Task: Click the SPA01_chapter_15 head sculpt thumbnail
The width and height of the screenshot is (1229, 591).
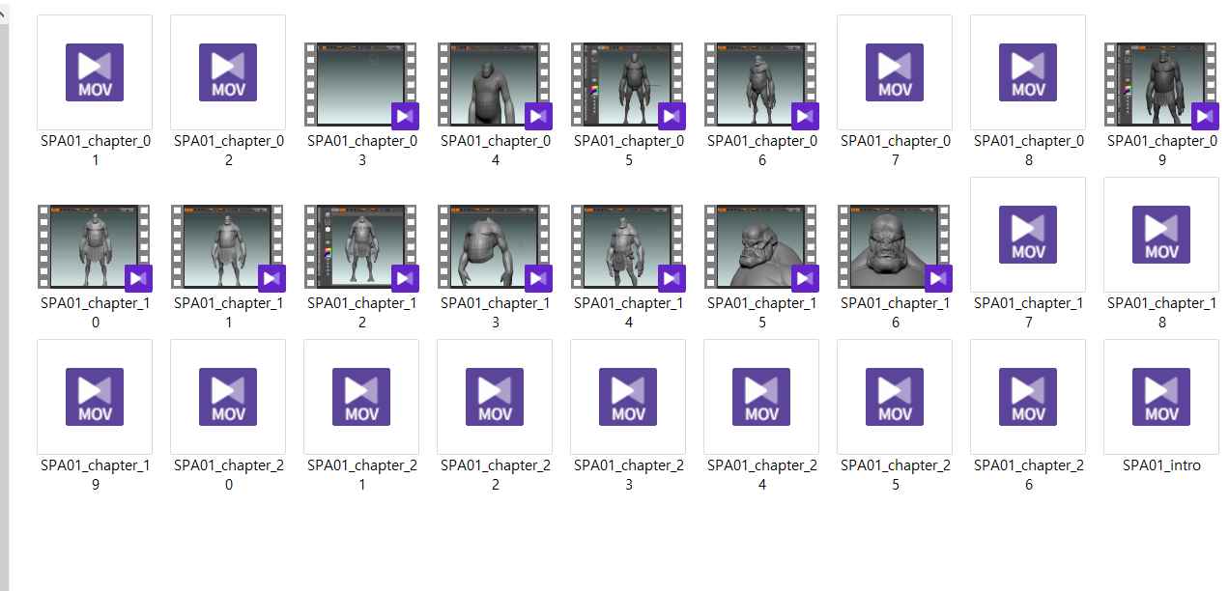Action: (761, 247)
